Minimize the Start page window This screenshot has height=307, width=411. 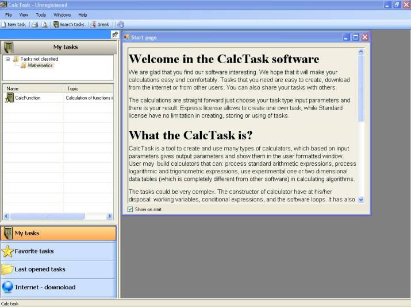[346, 37]
